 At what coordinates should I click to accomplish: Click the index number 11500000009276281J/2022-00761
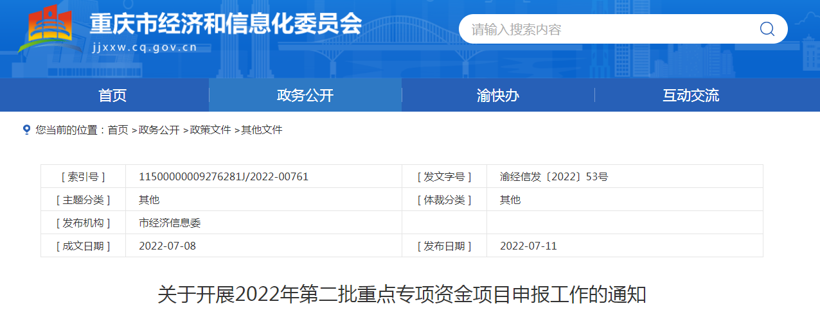[224, 176]
